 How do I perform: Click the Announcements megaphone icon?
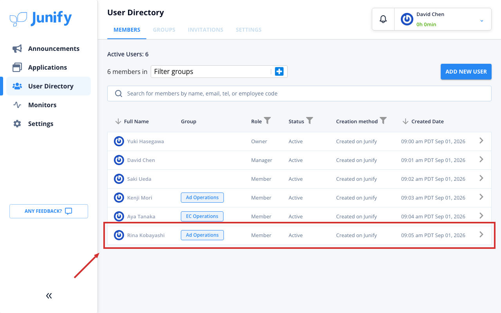[x=17, y=49]
